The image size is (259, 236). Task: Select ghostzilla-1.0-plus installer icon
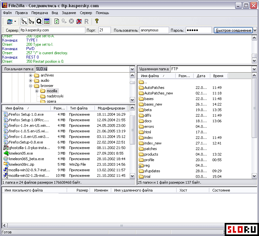[6, 148]
